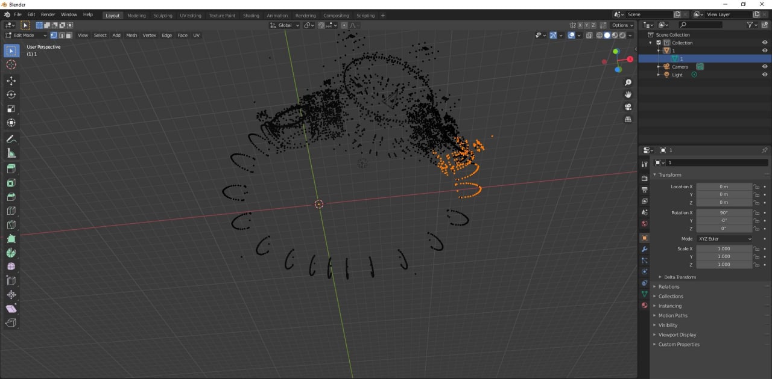Select the Rip Region tool
Screen dimensions: 772x379
coord(11,322)
